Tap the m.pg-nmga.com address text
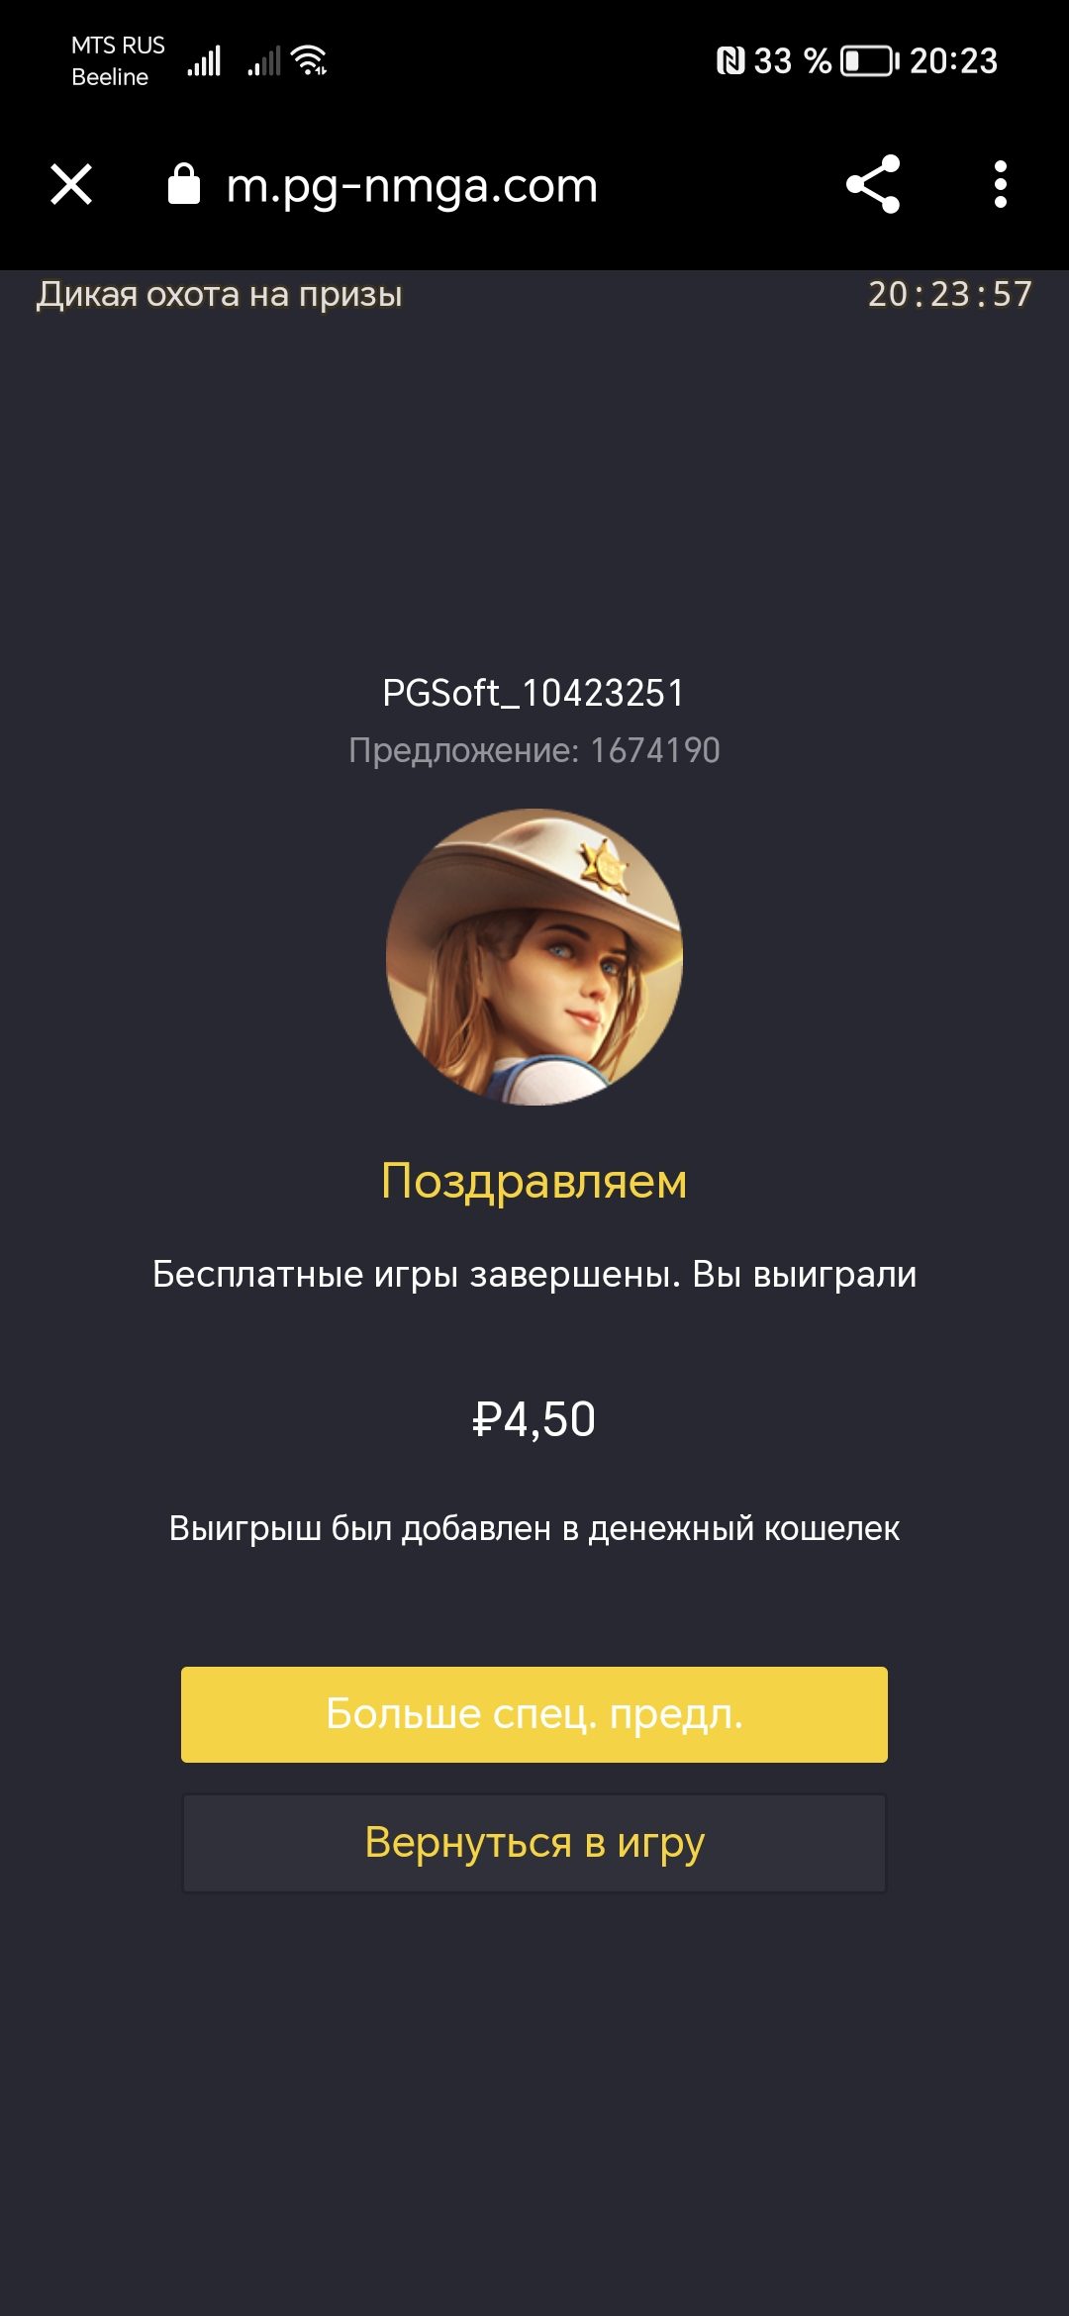This screenshot has height=2316, width=1069. [x=412, y=186]
